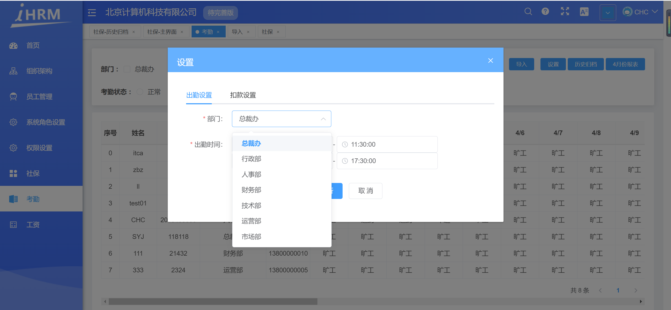Open the help question mark icon
This screenshot has height=310, width=671.
[x=545, y=12]
